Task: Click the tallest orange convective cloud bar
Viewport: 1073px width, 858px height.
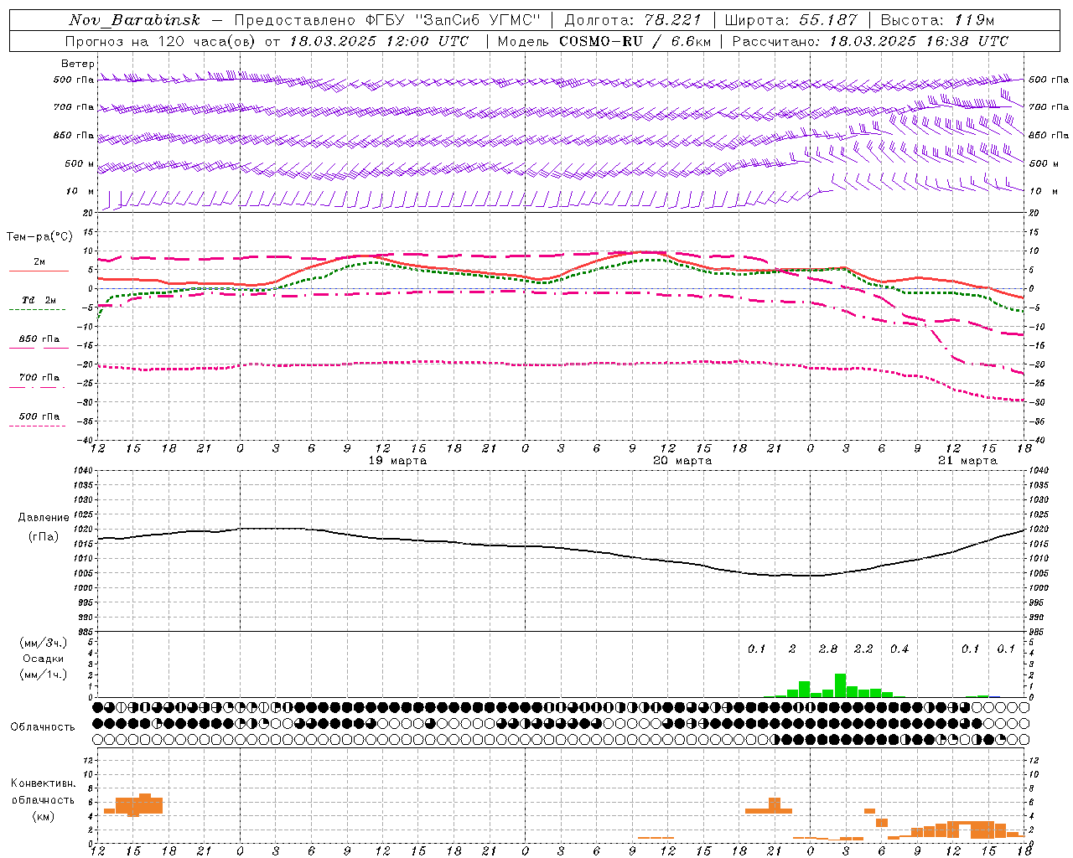Action: point(145,804)
